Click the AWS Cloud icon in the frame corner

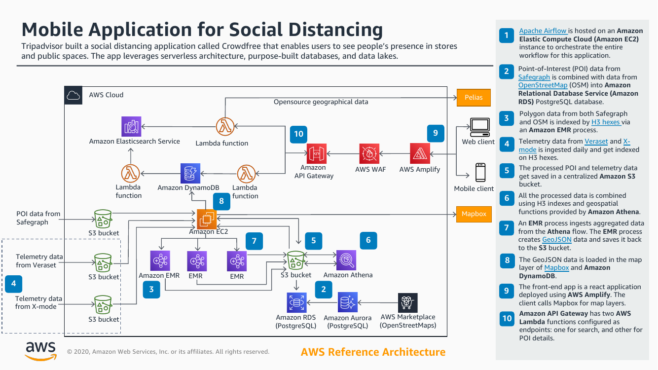(x=73, y=95)
